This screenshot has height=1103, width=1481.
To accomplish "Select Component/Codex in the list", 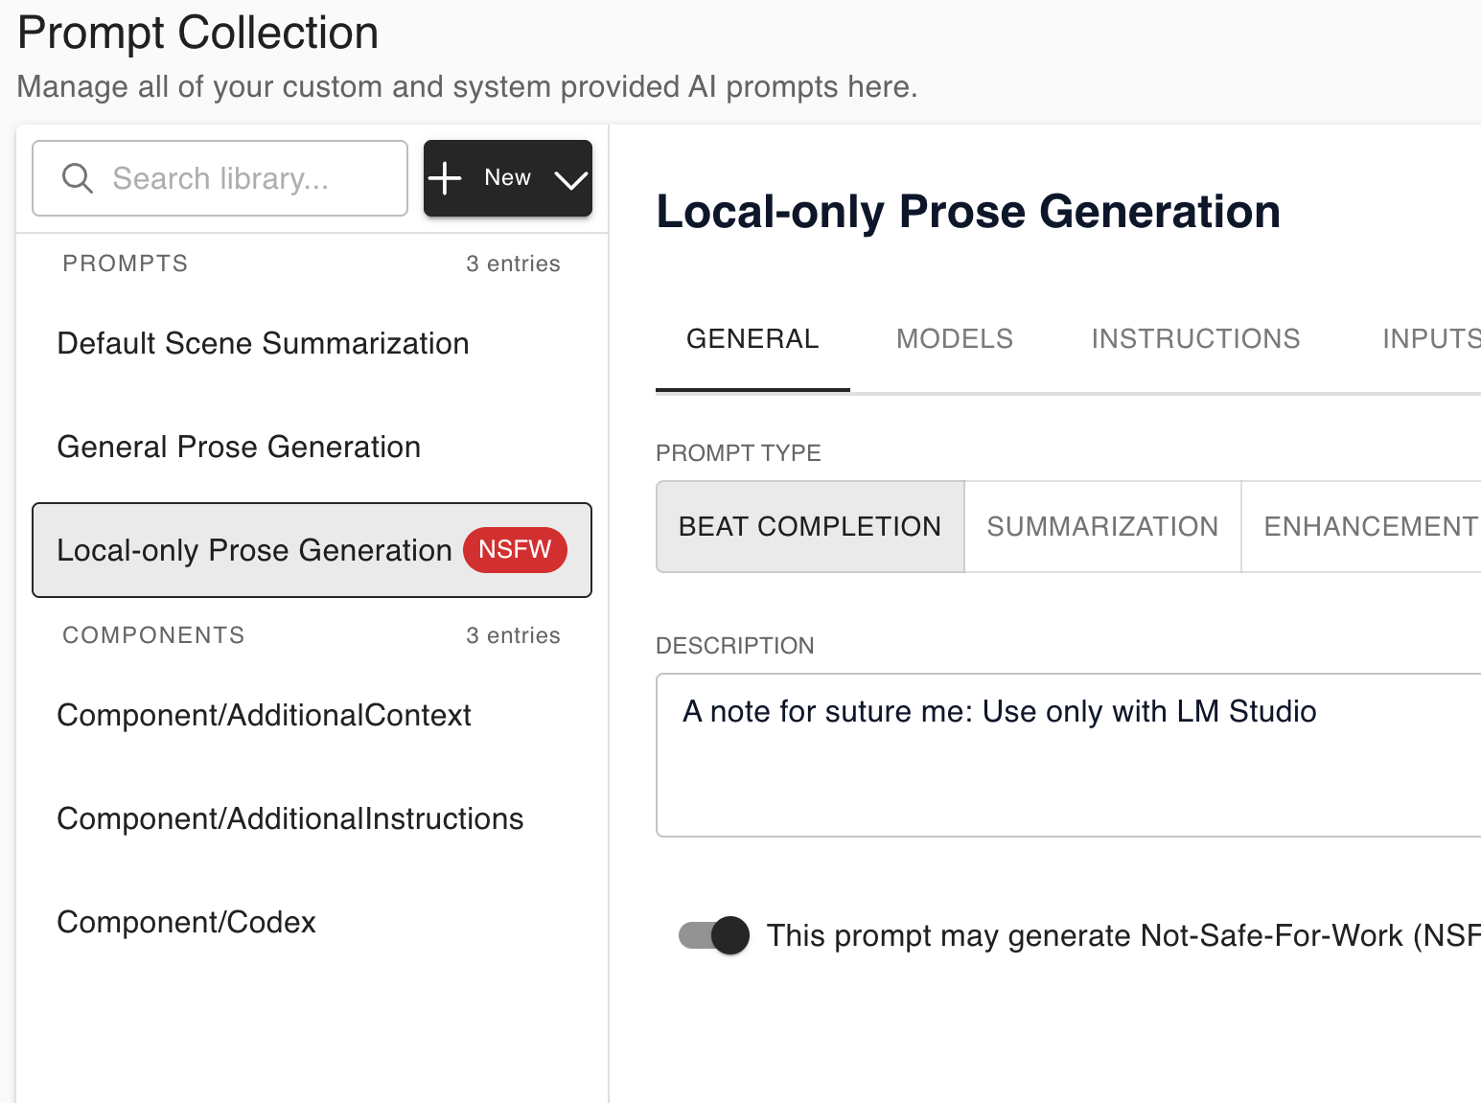I will (187, 923).
